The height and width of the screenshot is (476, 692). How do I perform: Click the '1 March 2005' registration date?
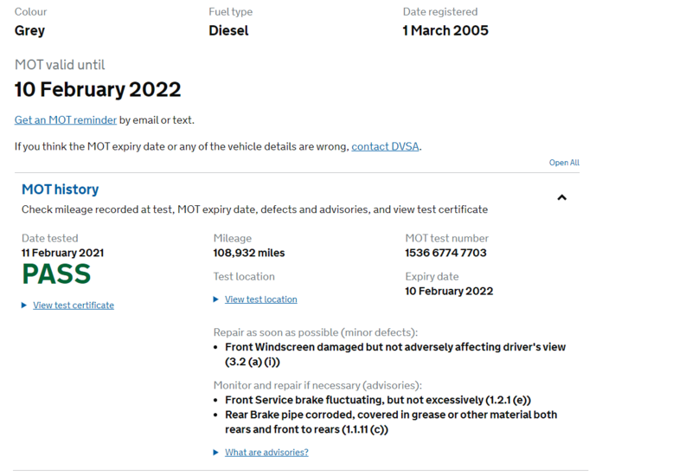445,30
